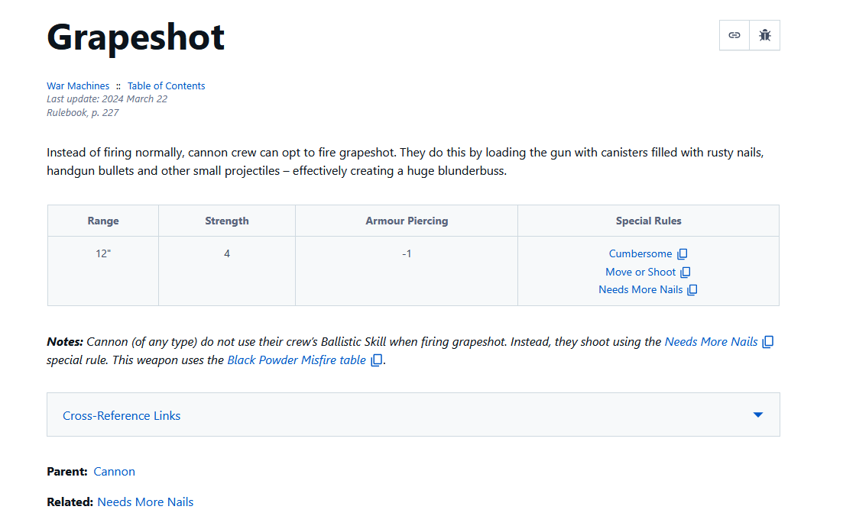Image resolution: width=843 pixels, height=529 pixels.
Task: Select the Armour Piercing column header
Action: click(407, 221)
